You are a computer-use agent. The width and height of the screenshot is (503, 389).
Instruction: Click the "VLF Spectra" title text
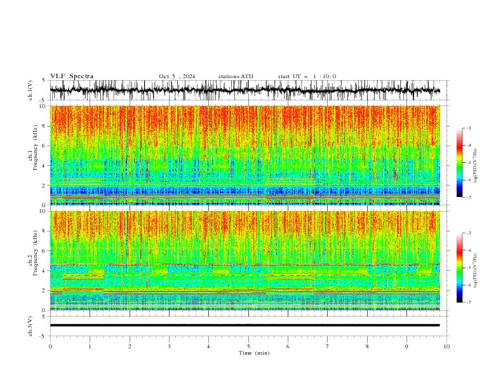point(72,76)
